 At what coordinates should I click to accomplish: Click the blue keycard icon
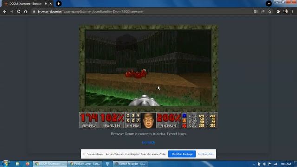pos(184,116)
